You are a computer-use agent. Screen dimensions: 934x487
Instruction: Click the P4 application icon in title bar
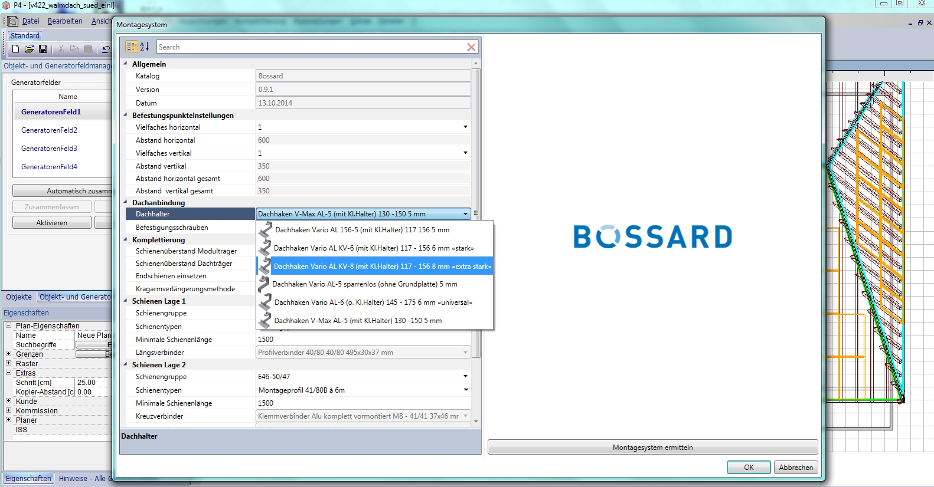[x=6, y=5]
